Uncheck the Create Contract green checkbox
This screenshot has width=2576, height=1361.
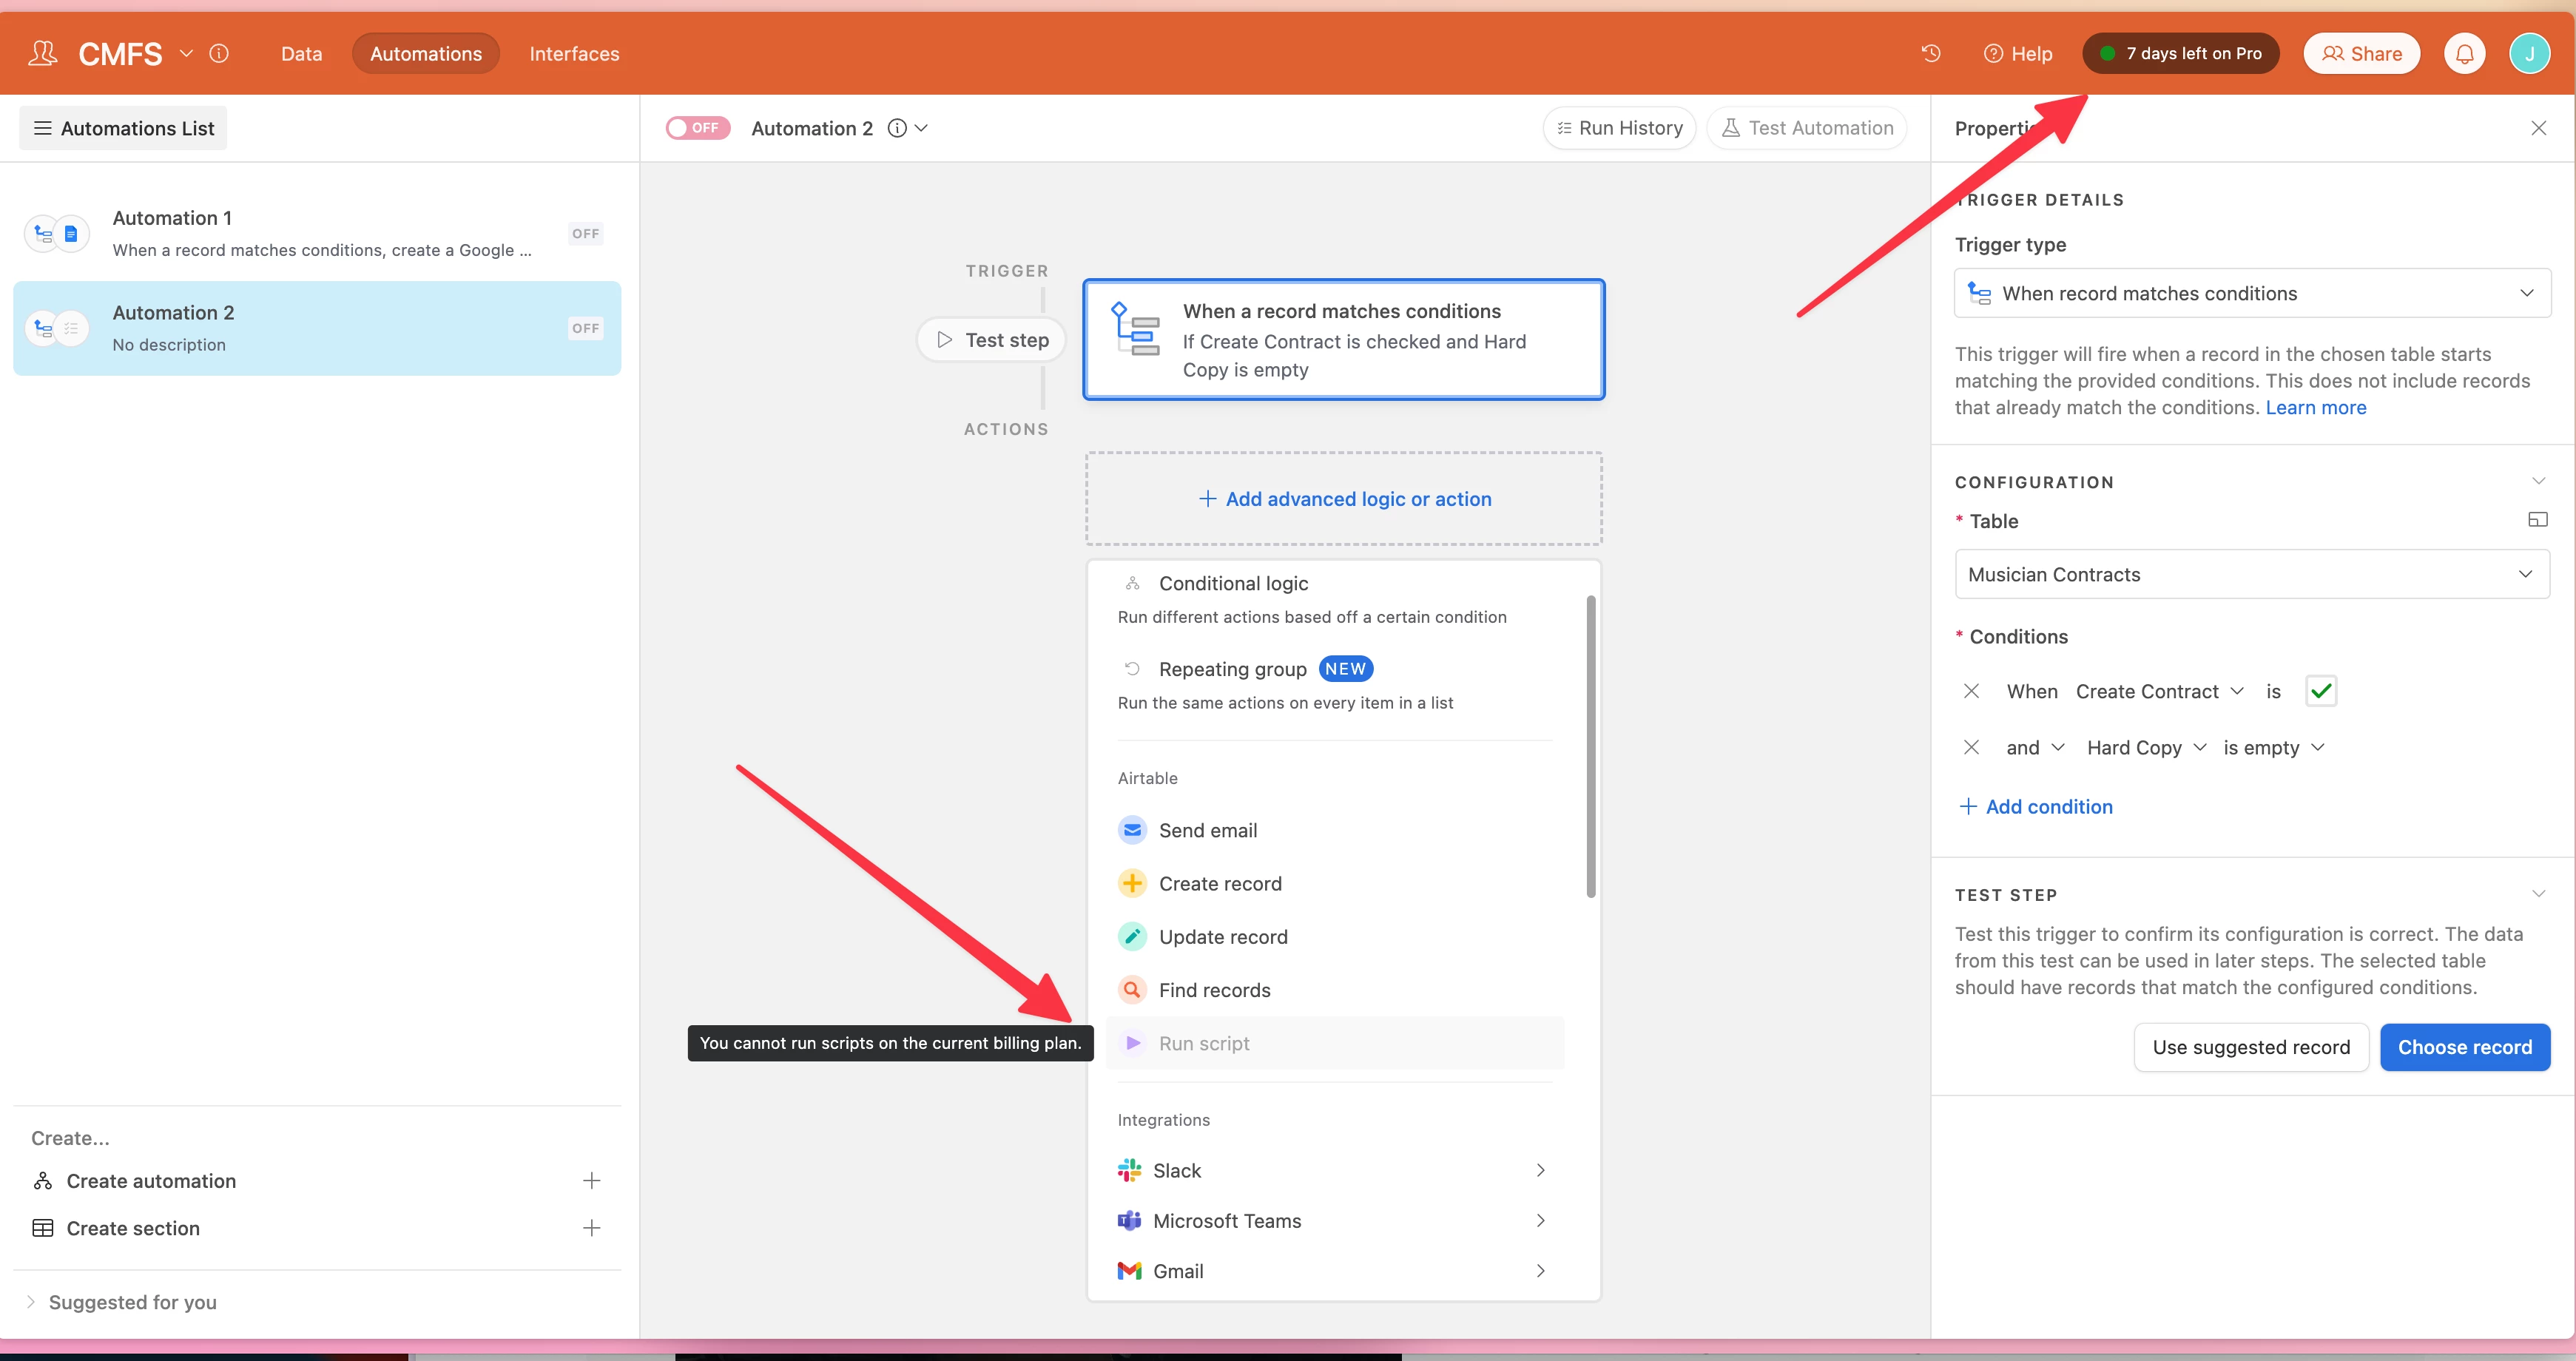[2320, 691]
